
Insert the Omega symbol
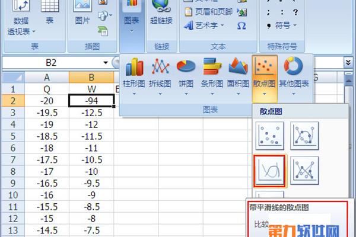241,25
